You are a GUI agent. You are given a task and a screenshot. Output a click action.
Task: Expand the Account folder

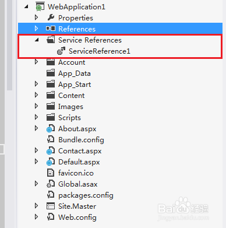pyautogui.click(x=36, y=62)
